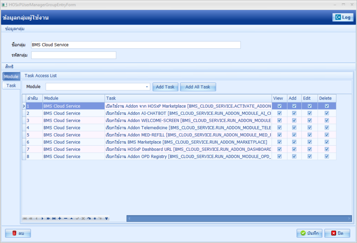The height and width of the screenshot is (243, 357).
Task: Click the บันทึก (save) button
Action: pos(310,233)
